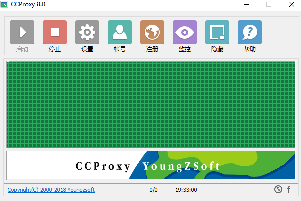Click the green traffic monitor grid
The width and height of the screenshot is (301, 201).
pos(151,105)
